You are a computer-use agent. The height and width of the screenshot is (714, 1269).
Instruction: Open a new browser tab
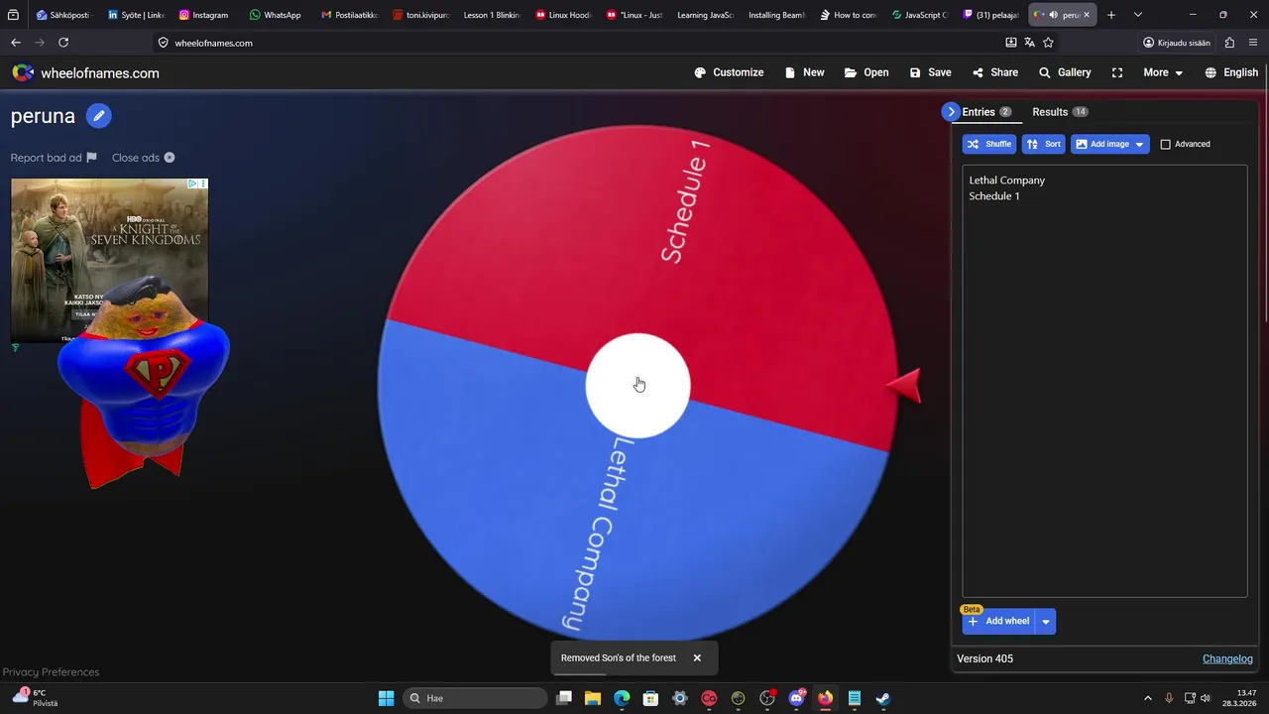[1111, 15]
